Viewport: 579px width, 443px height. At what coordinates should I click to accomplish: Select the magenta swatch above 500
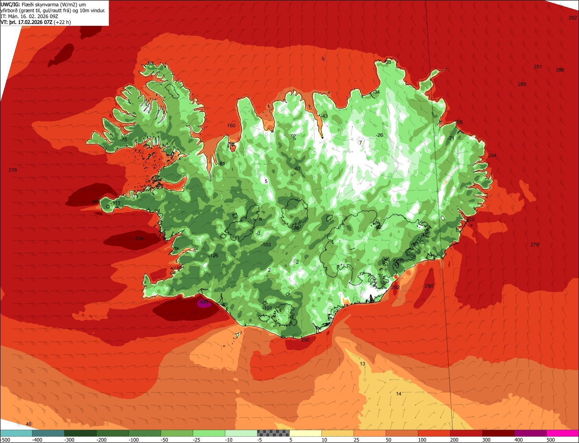click(x=563, y=433)
